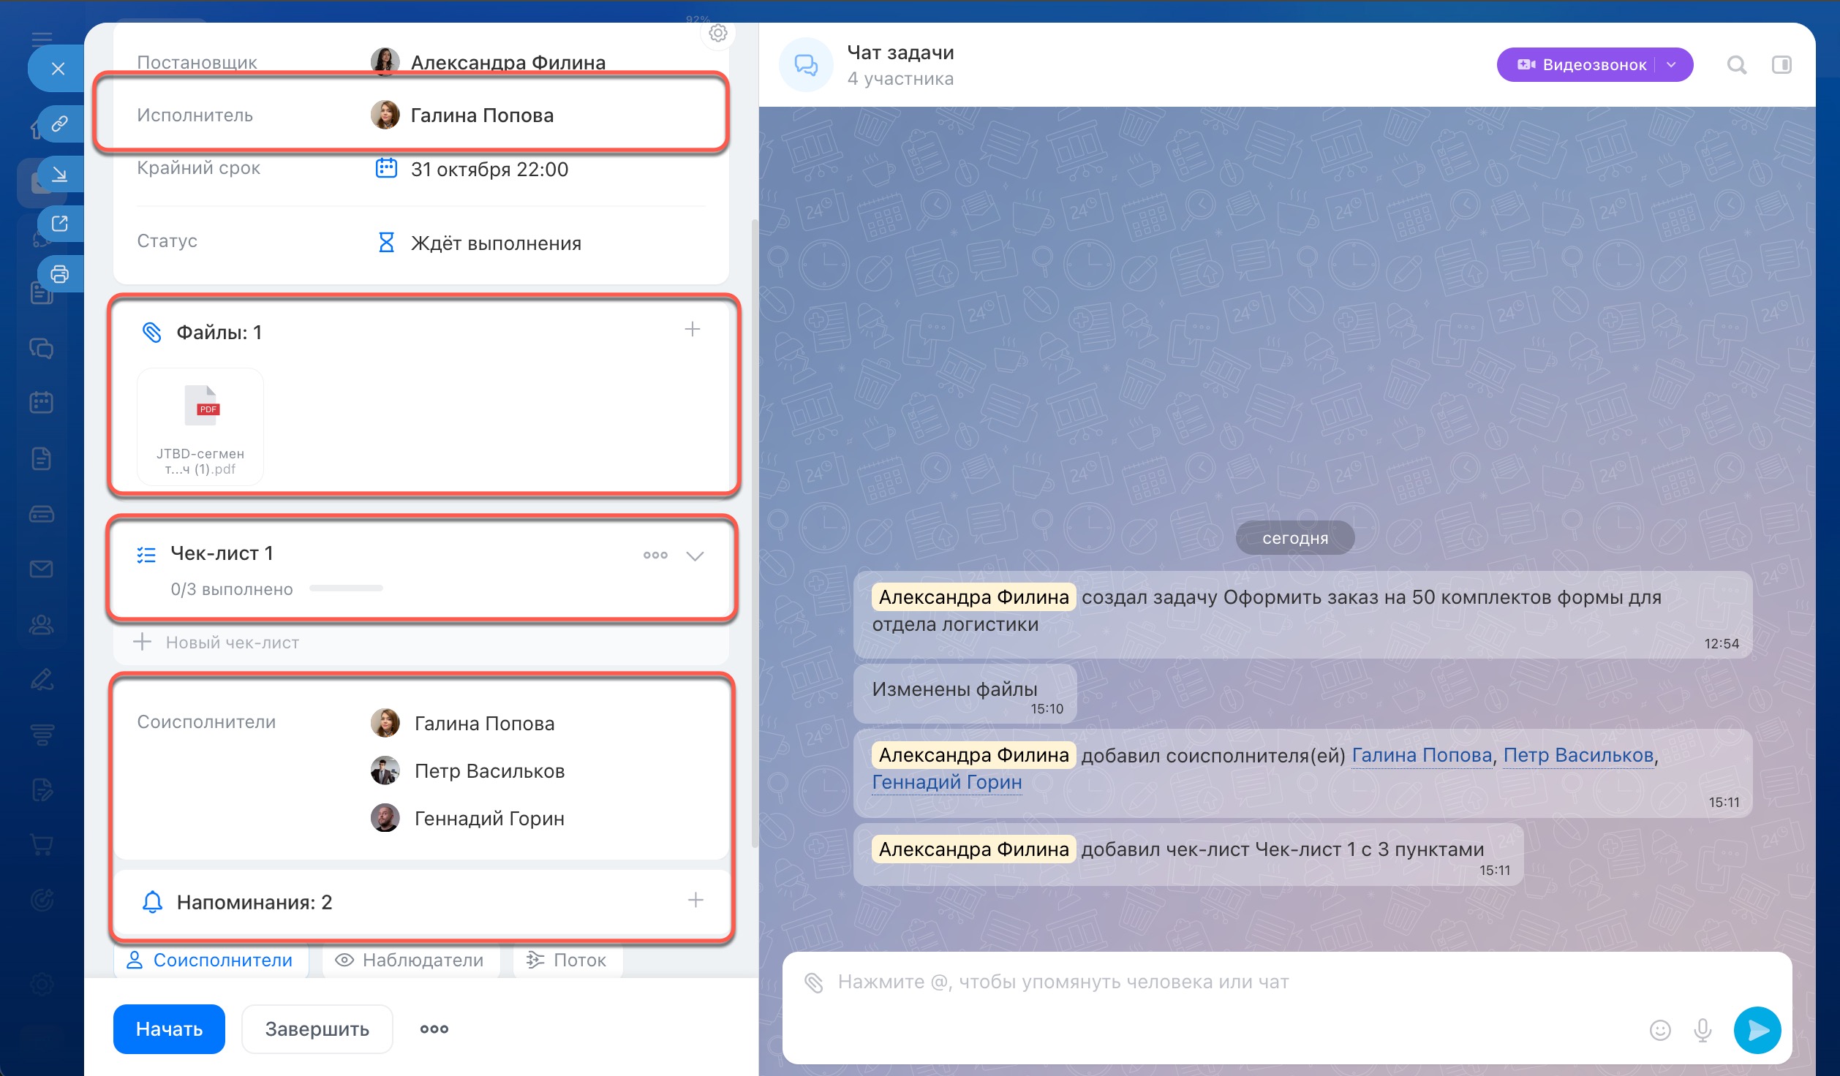Click the print task icon
The height and width of the screenshot is (1076, 1840).
click(x=60, y=274)
